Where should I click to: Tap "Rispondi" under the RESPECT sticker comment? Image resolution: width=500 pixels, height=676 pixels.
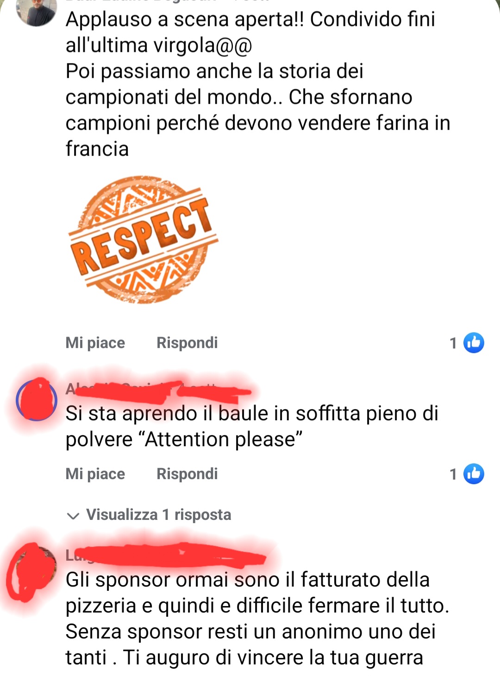187,343
